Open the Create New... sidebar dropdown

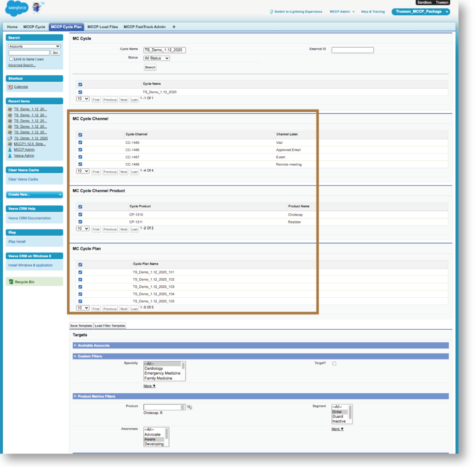point(34,194)
